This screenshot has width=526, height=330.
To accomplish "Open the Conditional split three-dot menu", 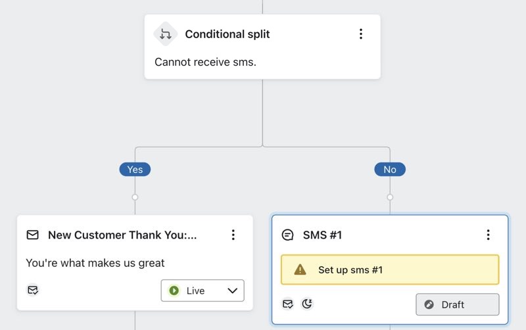I will [360, 34].
